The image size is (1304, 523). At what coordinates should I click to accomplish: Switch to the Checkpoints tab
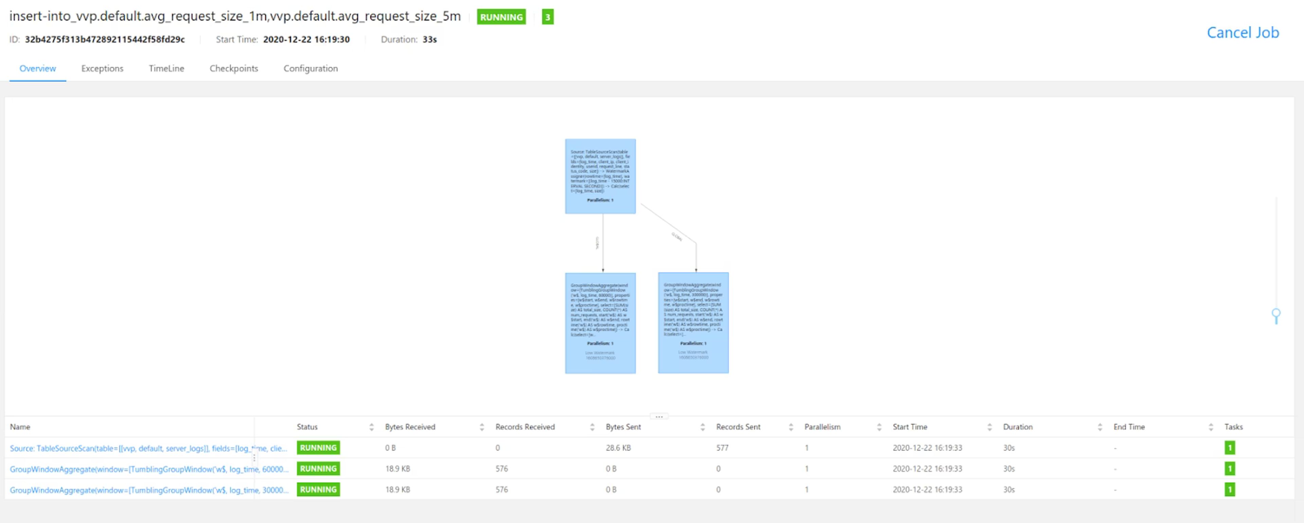[234, 68]
